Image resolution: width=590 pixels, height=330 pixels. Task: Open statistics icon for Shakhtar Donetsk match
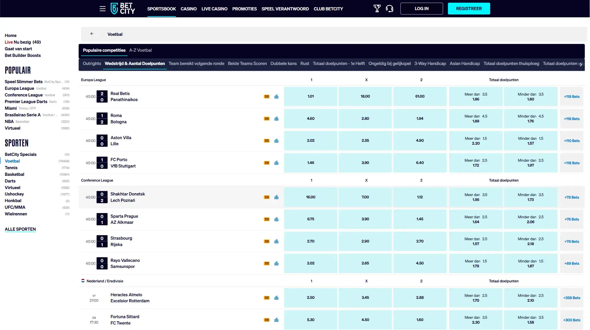(x=276, y=197)
